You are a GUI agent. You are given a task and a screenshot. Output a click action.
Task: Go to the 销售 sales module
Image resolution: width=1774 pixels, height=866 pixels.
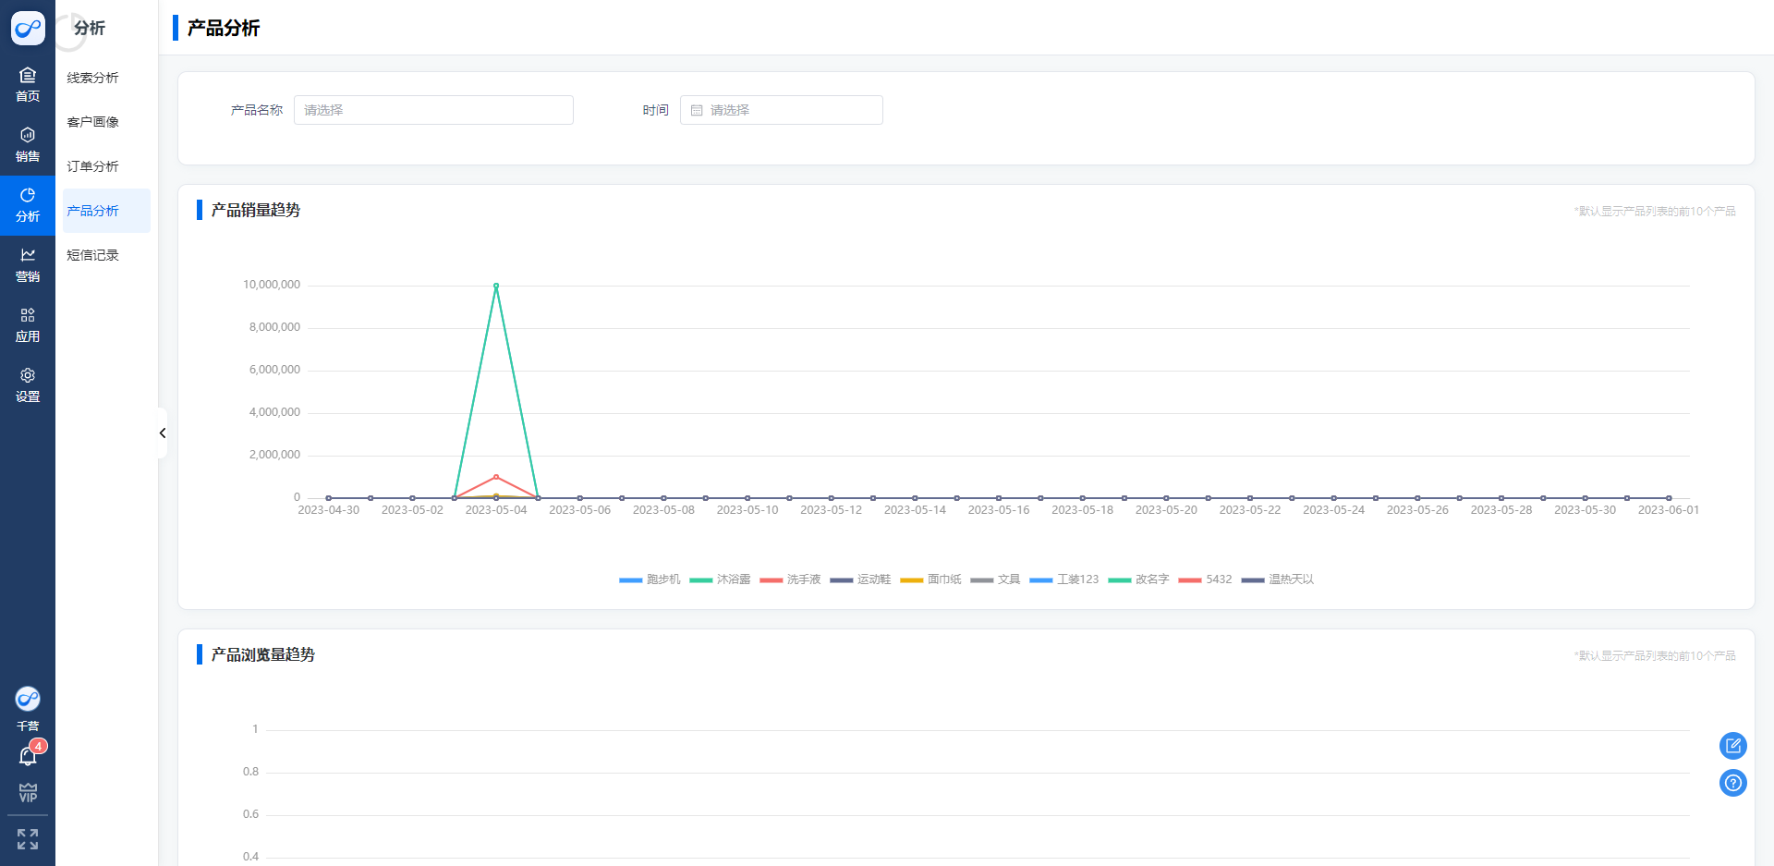[28, 145]
